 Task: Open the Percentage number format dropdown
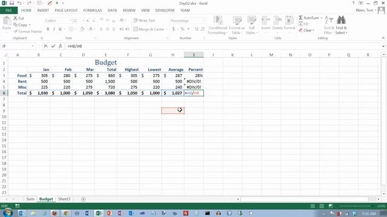coord(204,20)
